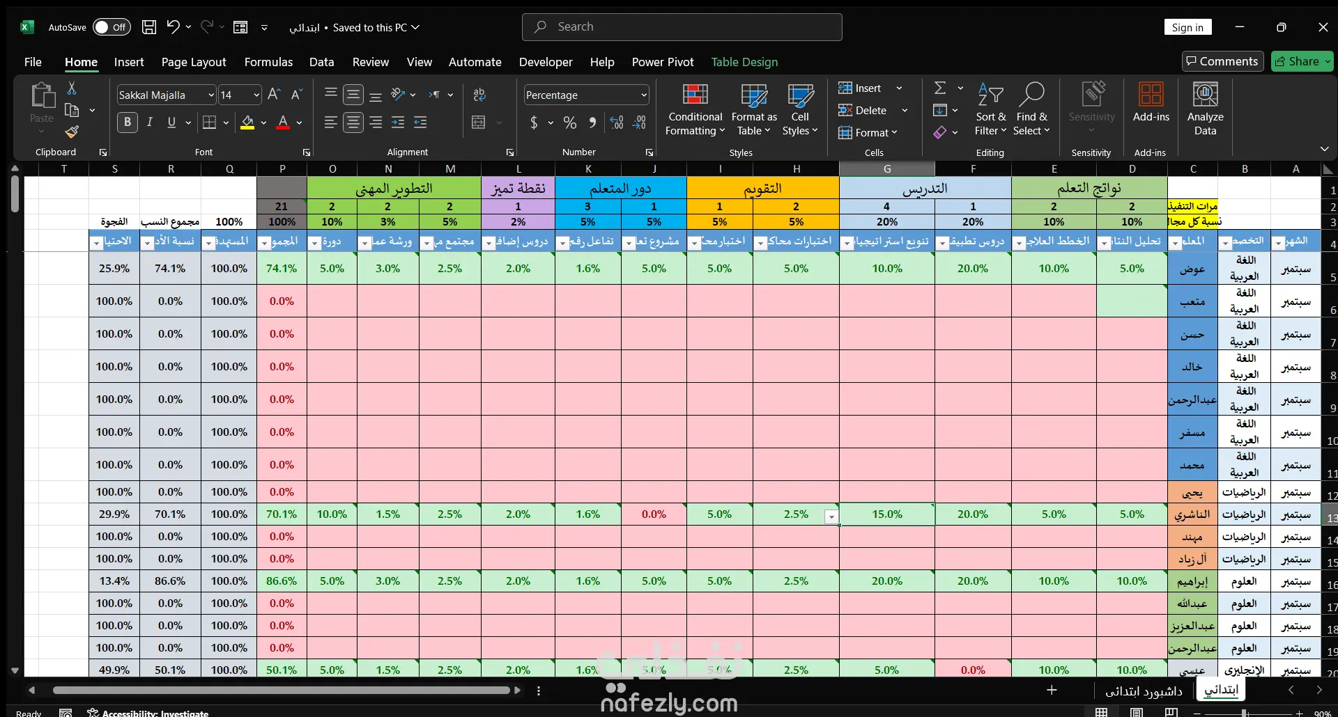
Task: Expand the Delete cells dropdown arrow
Action: coord(905,111)
